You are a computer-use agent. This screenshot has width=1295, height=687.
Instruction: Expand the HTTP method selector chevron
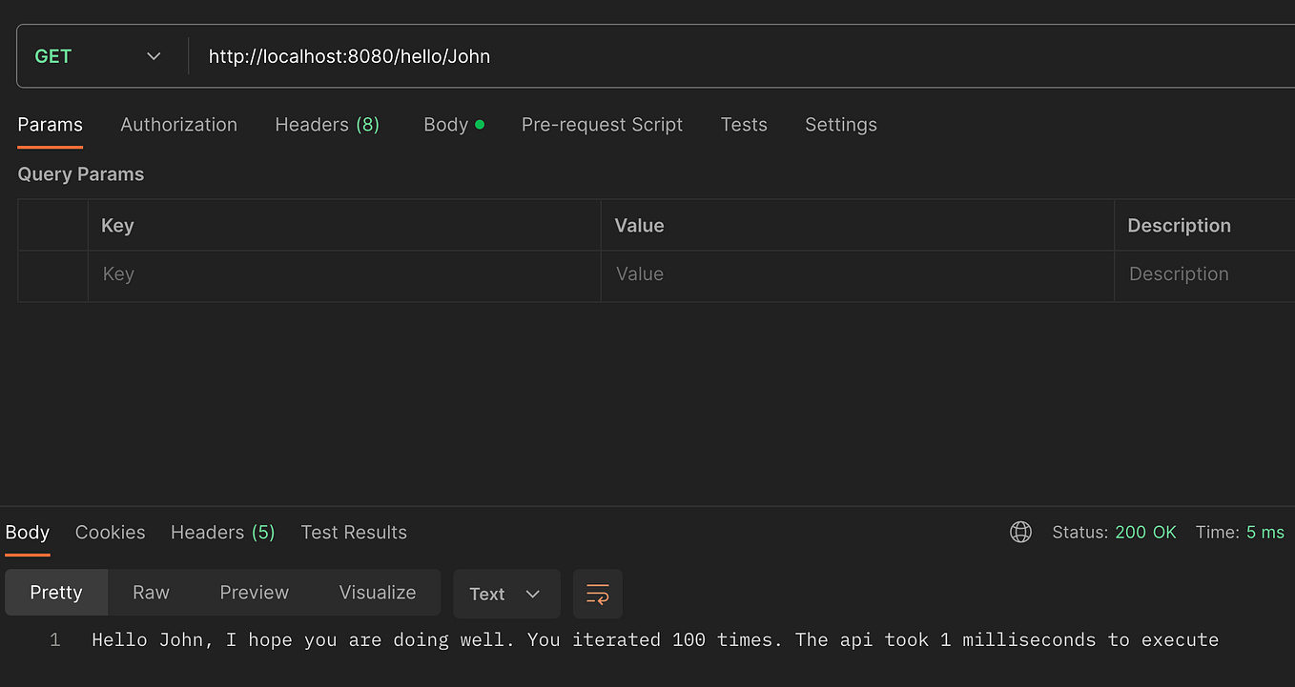(154, 56)
